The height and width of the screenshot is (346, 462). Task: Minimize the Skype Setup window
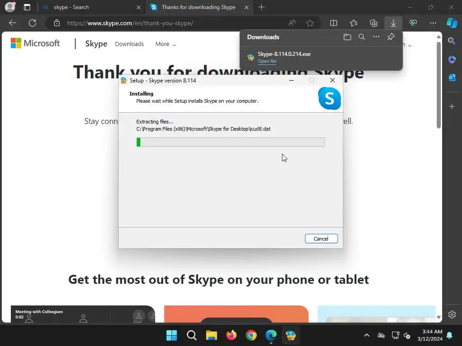point(291,80)
